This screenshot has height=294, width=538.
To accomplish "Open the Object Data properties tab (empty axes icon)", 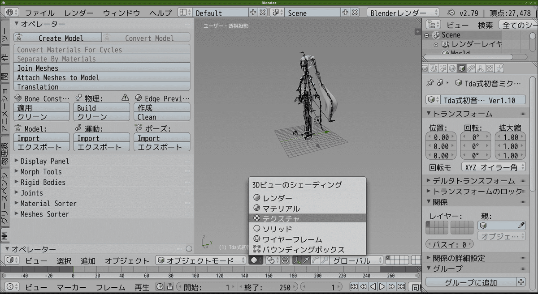I will 481,68.
